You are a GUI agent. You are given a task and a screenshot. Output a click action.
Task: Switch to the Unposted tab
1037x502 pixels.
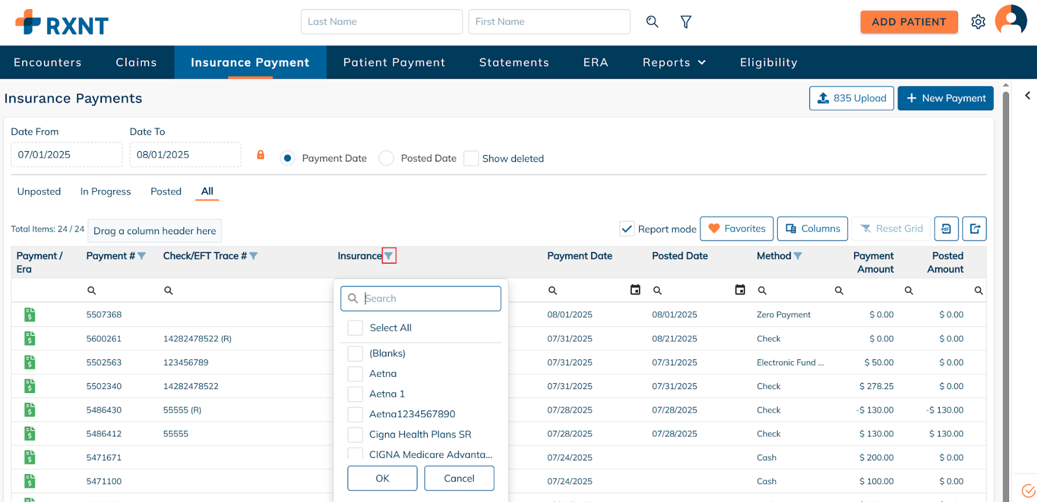pos(39,191)
